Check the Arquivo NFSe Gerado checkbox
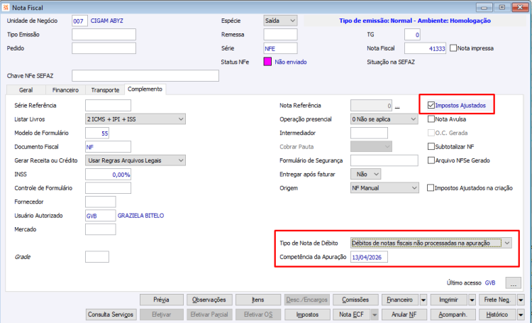 click(431, 160)
